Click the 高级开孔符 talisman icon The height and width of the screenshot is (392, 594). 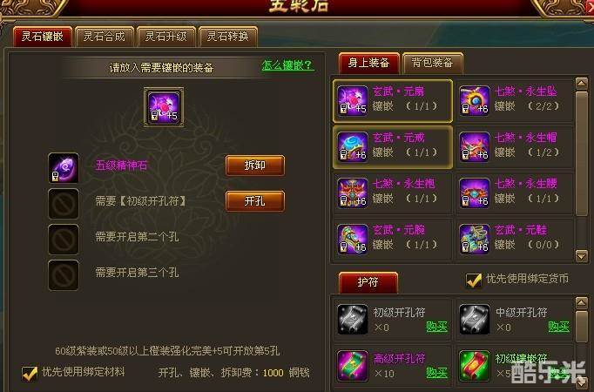click(x=353, y=366)
